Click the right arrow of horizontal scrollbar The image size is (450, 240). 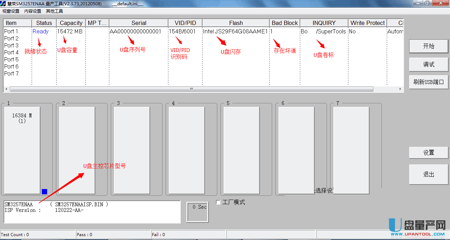(400, 89)
